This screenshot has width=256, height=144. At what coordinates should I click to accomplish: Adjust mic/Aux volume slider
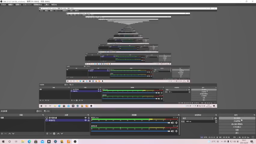pyautogui.click(x=130, y=123)
